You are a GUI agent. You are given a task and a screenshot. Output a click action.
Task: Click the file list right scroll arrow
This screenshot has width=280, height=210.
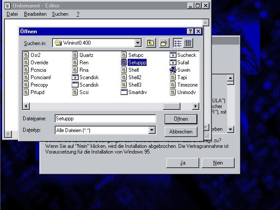[196, 106]
